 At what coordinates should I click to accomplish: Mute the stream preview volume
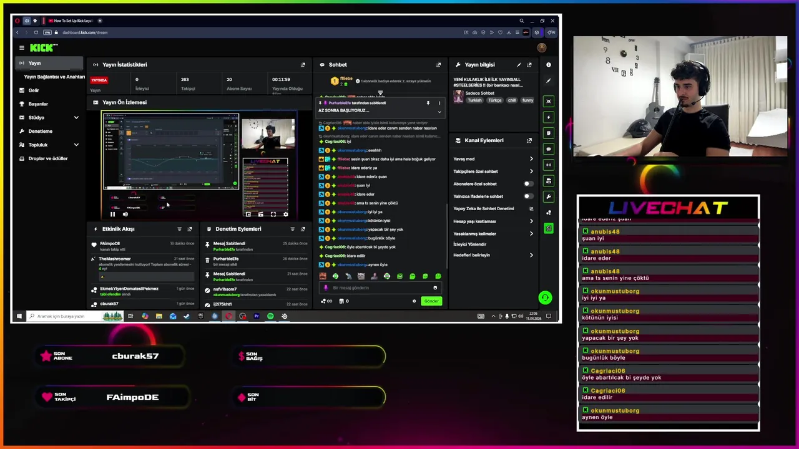[x=125, y=215]
